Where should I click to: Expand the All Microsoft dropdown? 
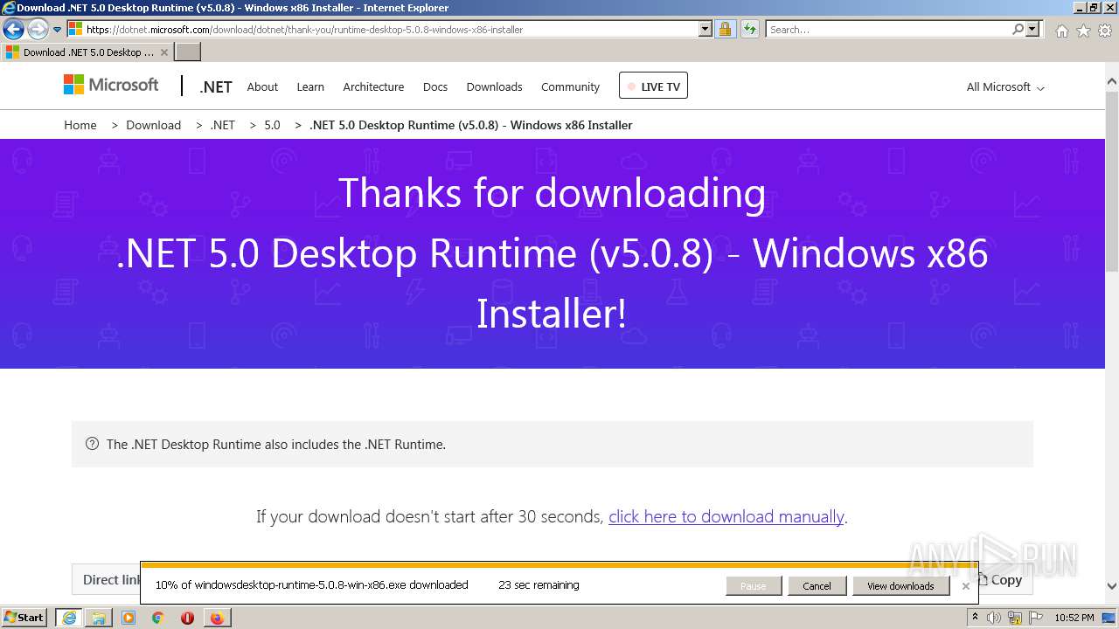(x=1004, y=86)
